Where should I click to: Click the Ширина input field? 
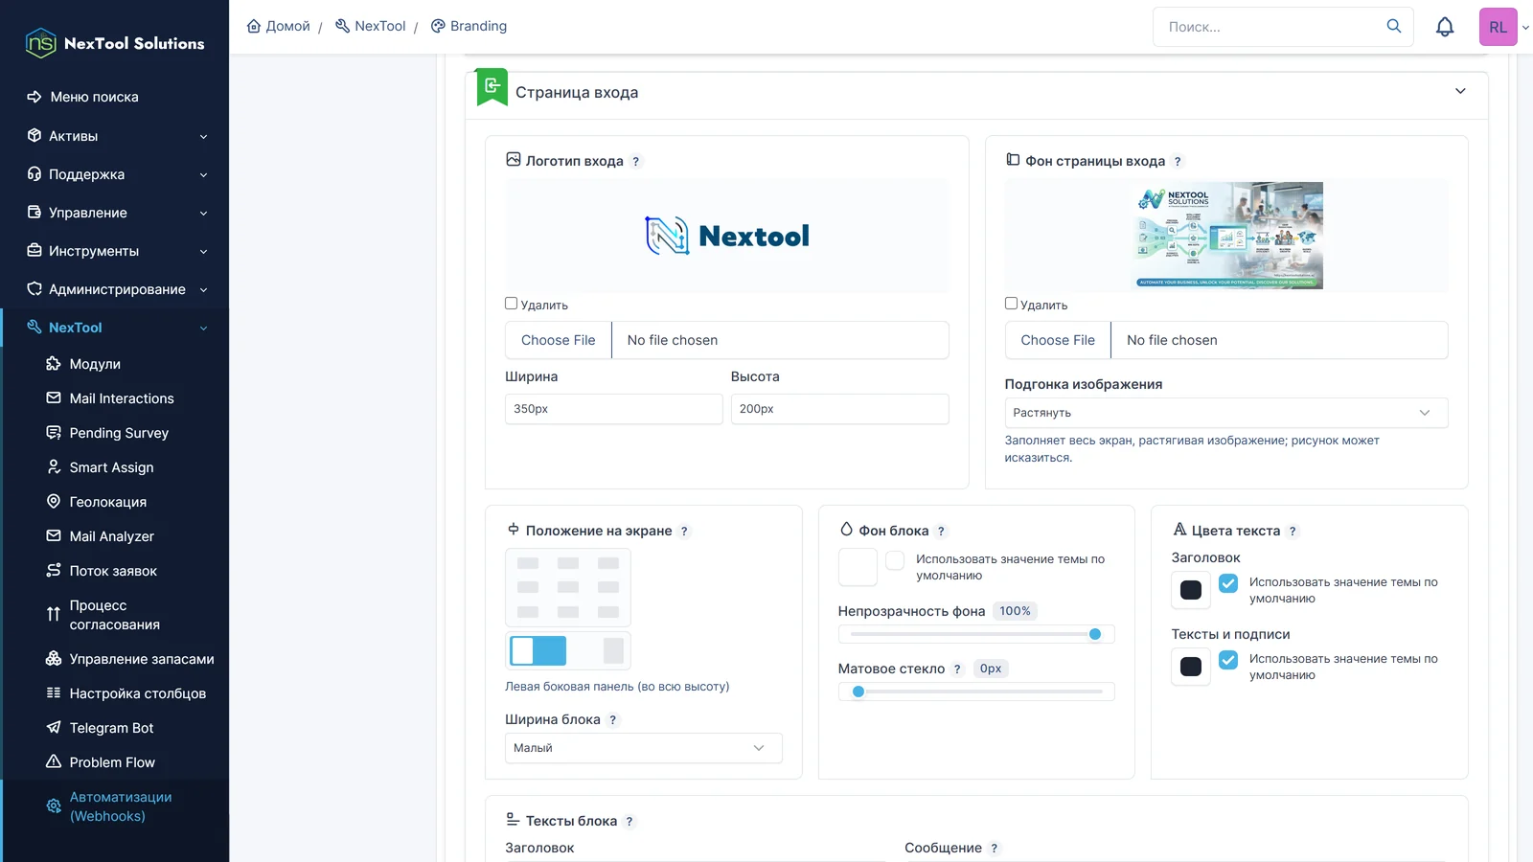pyautogui.click(x=614, y=409)
